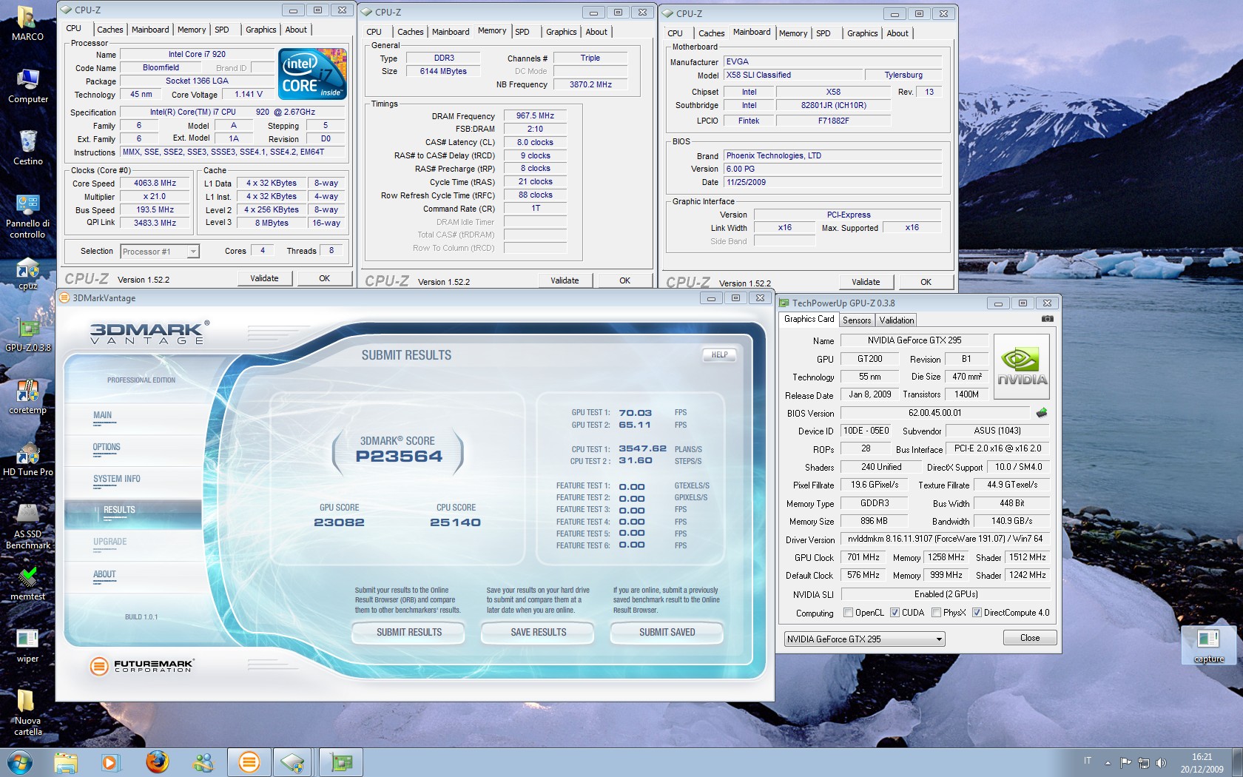The height and width of the screenshot is (777, 1243).
Task: Open the Nuova cartella folder icon
Action: [28, 712]
